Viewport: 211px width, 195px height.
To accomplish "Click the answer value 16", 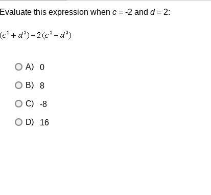I will tap(44, 122).
